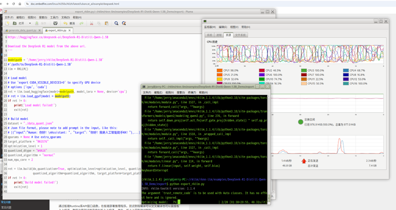Maximize the System Monitor window
Image resolution: width=396 pixels, height=210 pixels.
click(381, 21)
